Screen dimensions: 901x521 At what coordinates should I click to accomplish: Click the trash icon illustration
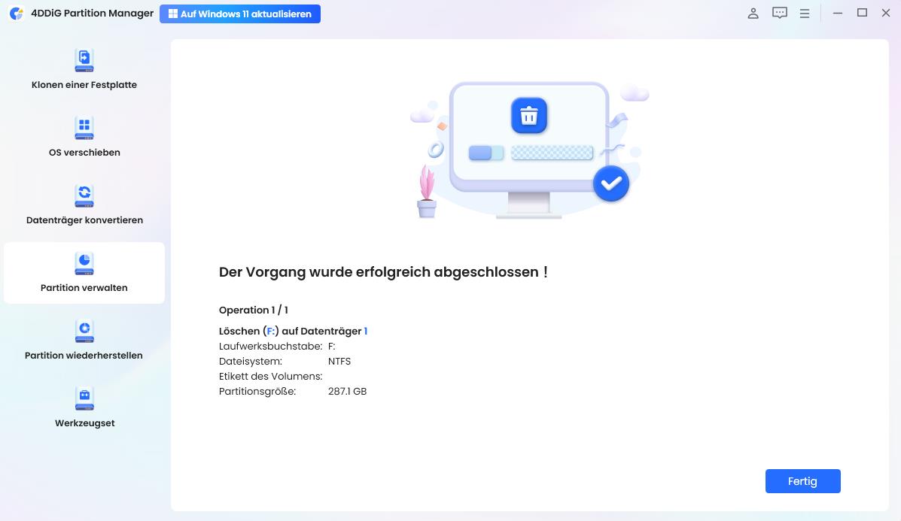(529, 115)
